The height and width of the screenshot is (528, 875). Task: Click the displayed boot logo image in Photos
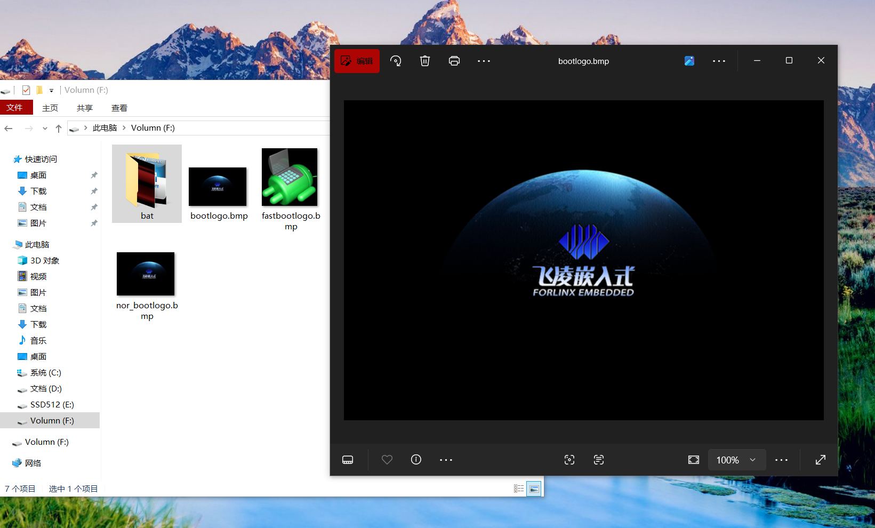(x=583, y=260)
